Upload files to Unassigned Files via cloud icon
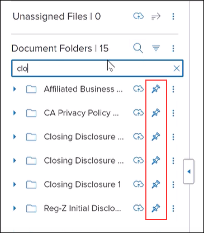Screen dimensions: 204x233 (138, 16)
